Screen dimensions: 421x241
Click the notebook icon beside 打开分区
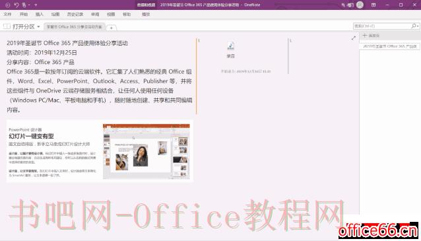(x=7, y=26)
